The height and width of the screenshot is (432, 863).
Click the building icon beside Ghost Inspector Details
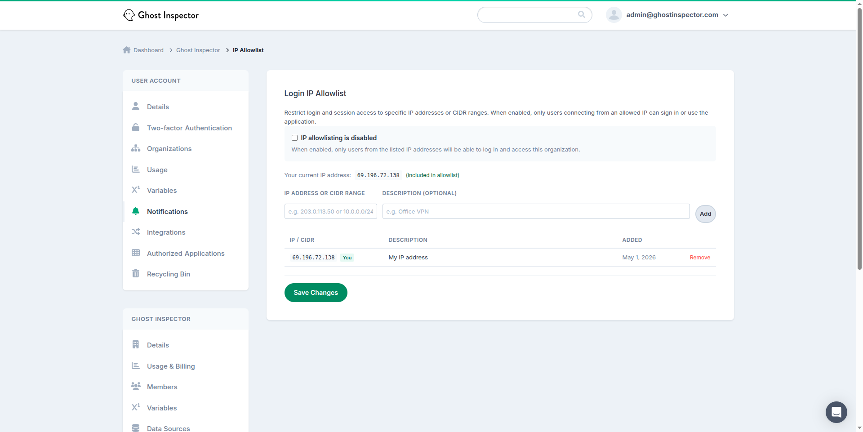[x=136, y=345]
